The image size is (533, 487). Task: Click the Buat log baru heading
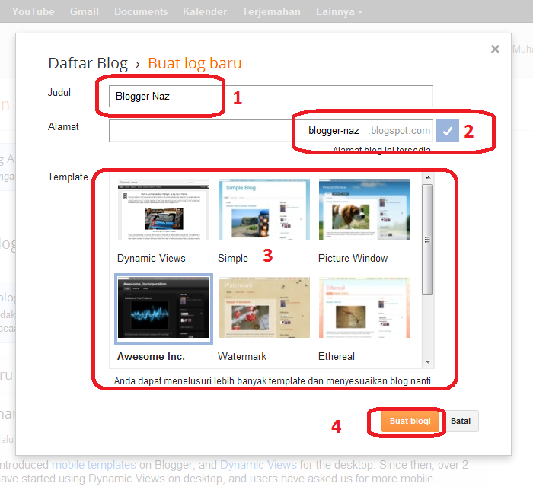click(195, 63)
